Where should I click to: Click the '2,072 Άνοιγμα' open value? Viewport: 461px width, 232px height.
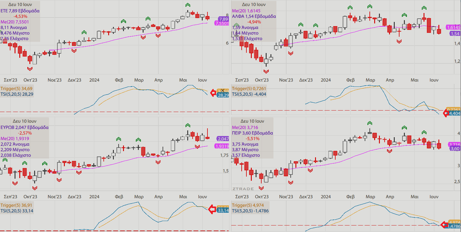(x=15, y=144)
